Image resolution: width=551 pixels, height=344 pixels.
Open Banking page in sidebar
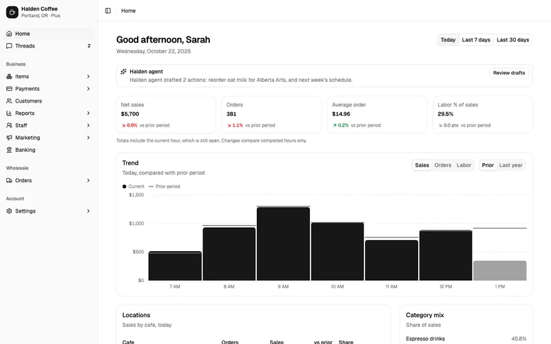(x=49, y=150)
